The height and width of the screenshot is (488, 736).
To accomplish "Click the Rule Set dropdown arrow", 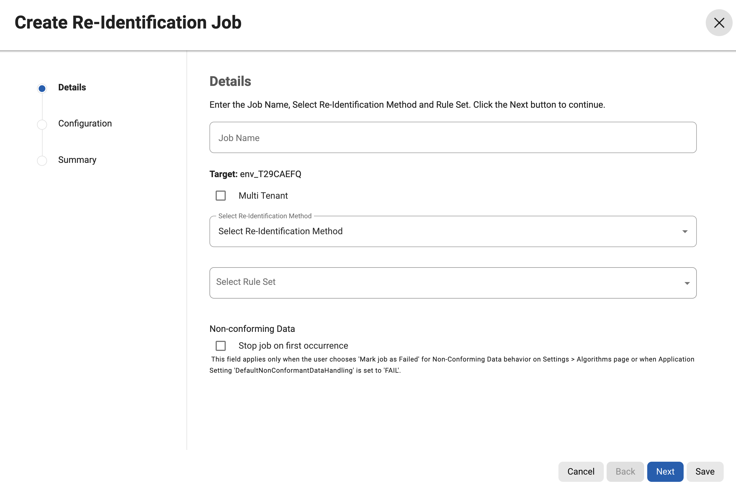I will click(687, 283).
